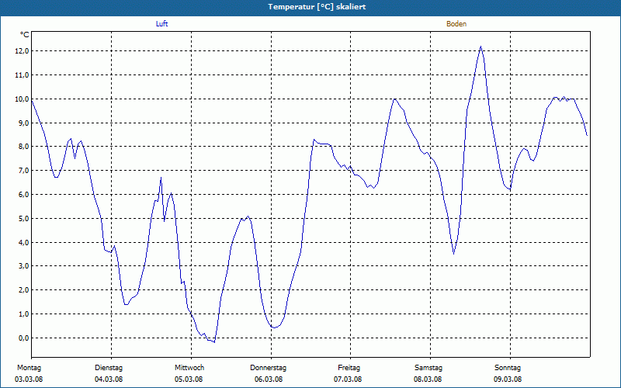Click the 'Sonntag' day label
621x388 pixels.
(x=508, y=368)
